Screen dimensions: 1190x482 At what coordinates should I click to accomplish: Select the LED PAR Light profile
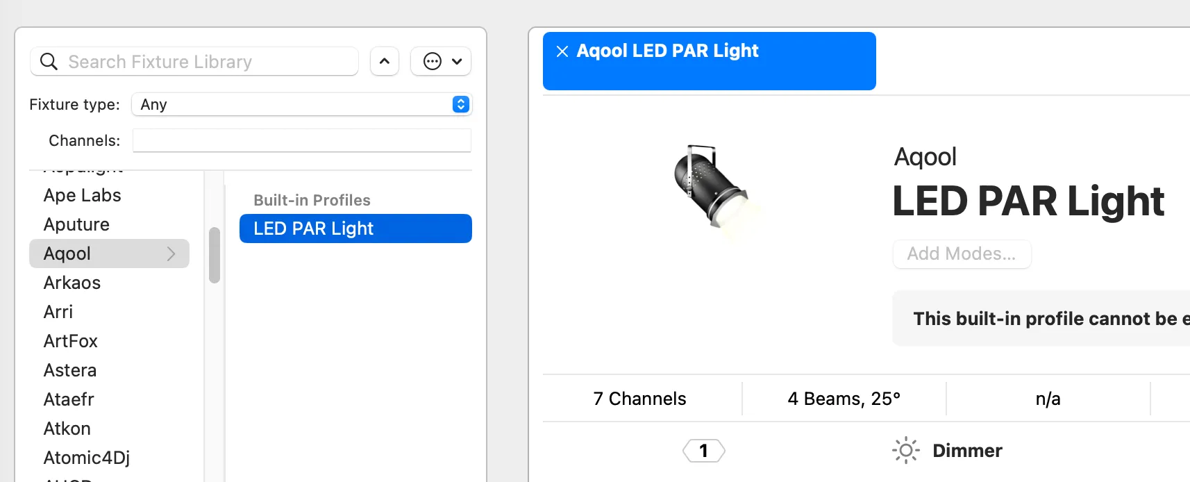355,228
